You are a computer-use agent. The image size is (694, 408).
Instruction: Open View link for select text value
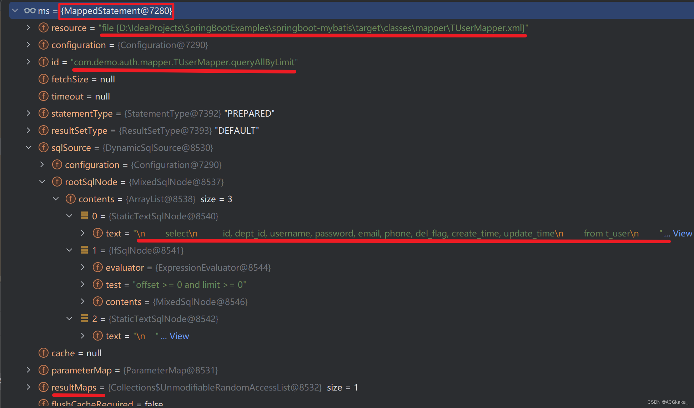coord(682,233)
